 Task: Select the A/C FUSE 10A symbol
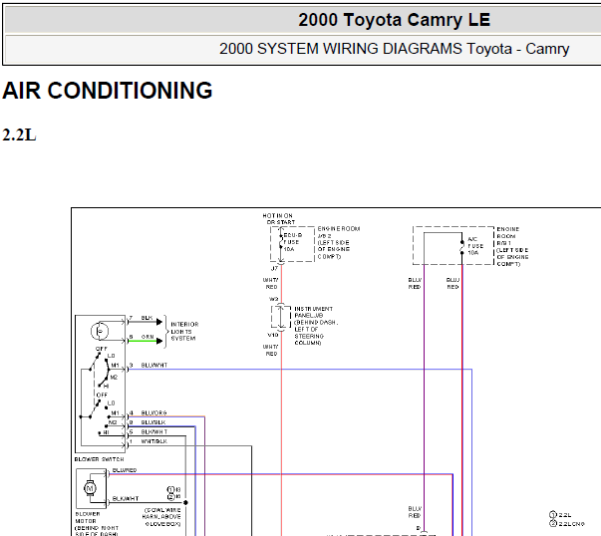[461, 247]
